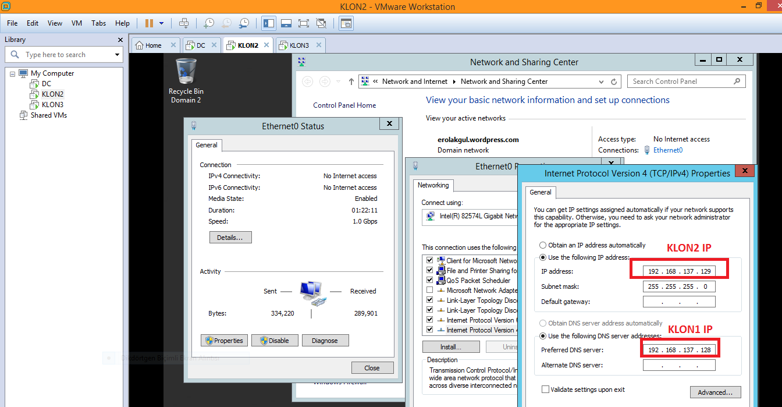The width and height of the screenshot is (782, 407).
Task: Open the snapshot manager icon
Action: click(x=244, y=23)
